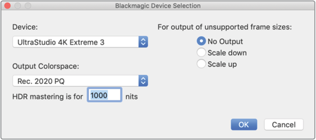The image size is (316, 140).
Task: Click the Blackmagic Device Selection title bar
Action: pos(158,6)
